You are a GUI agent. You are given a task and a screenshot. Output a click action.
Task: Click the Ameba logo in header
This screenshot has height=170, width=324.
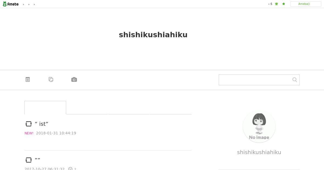pyautogui.click(x=11, y=4)
